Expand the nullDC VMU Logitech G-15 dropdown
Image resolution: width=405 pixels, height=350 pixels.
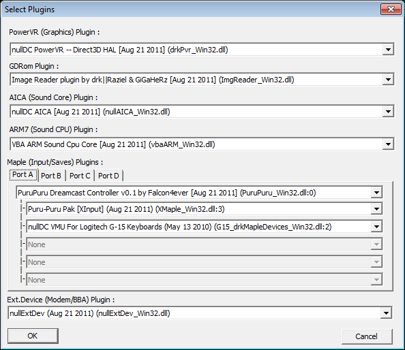tap(376, 227)
